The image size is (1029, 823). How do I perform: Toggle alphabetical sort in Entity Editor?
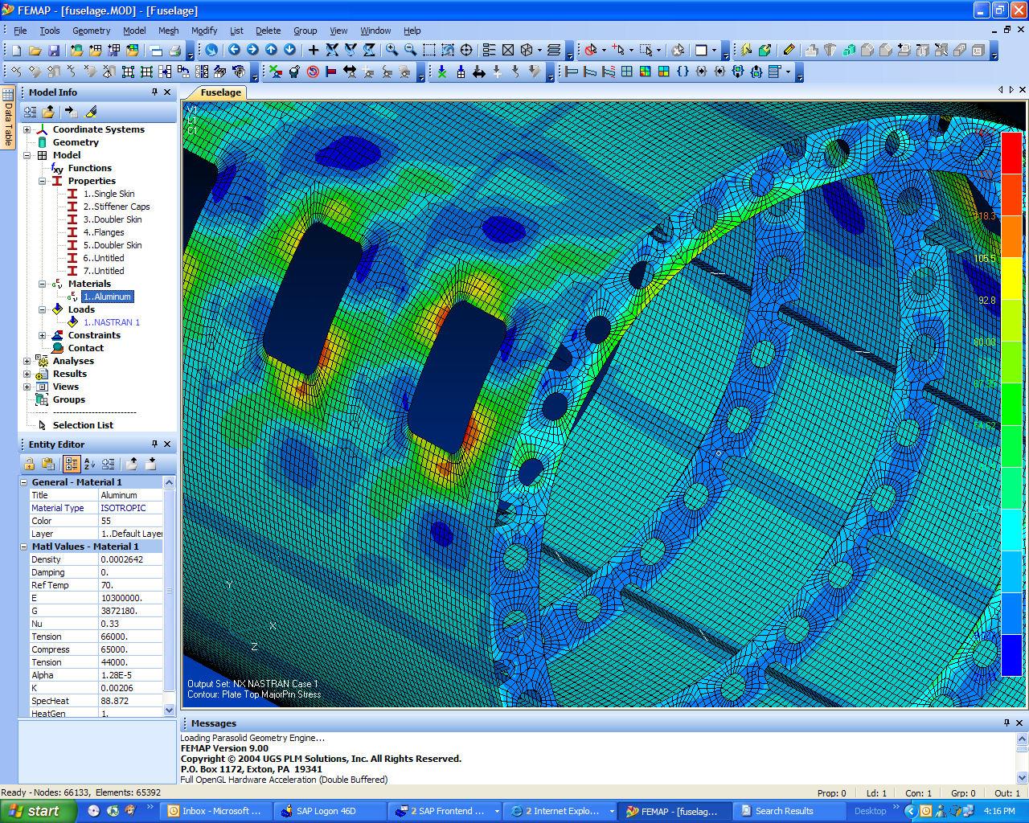(89, 464)
